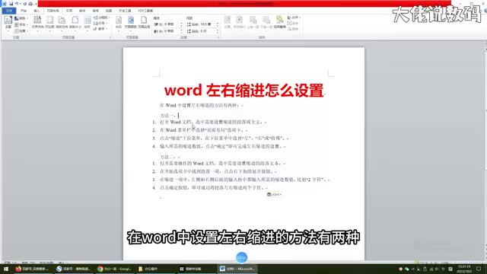The height and width of the screenshot is (274, 487).
Task: Open the Sogou browser taskbar item
Action: tap(73, 269)
